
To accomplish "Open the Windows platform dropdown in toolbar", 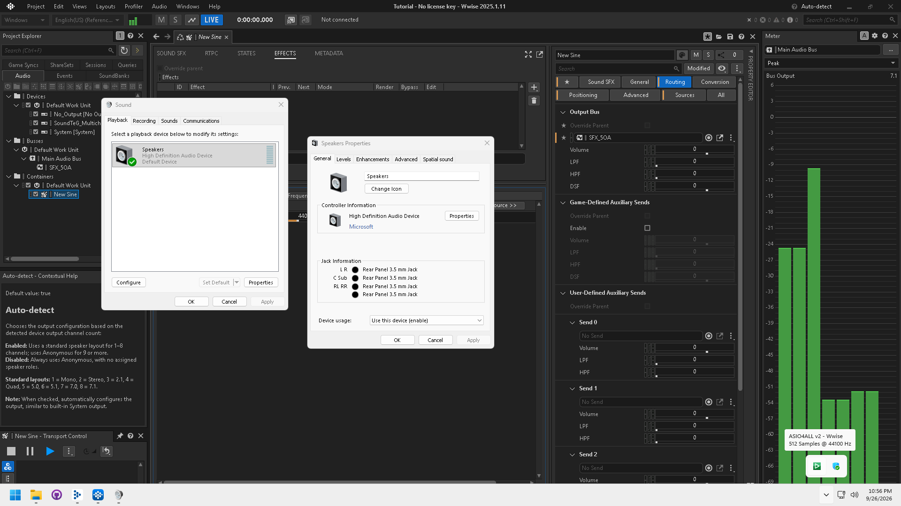I will 24,20.
